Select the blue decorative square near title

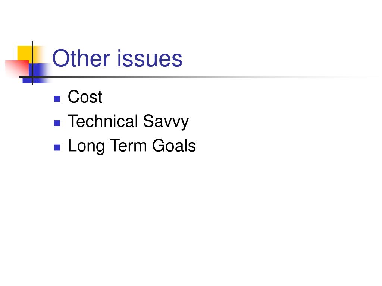(39, 73)
